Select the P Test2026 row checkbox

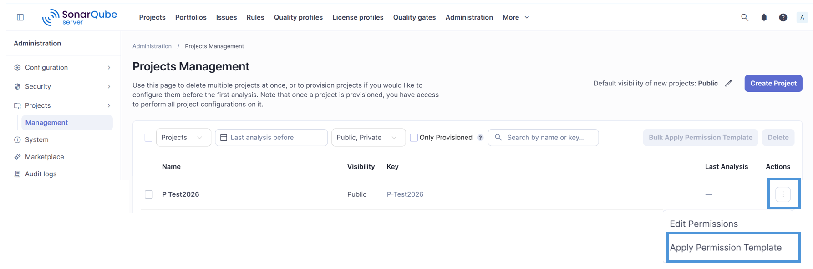click(x=149, y=194)
